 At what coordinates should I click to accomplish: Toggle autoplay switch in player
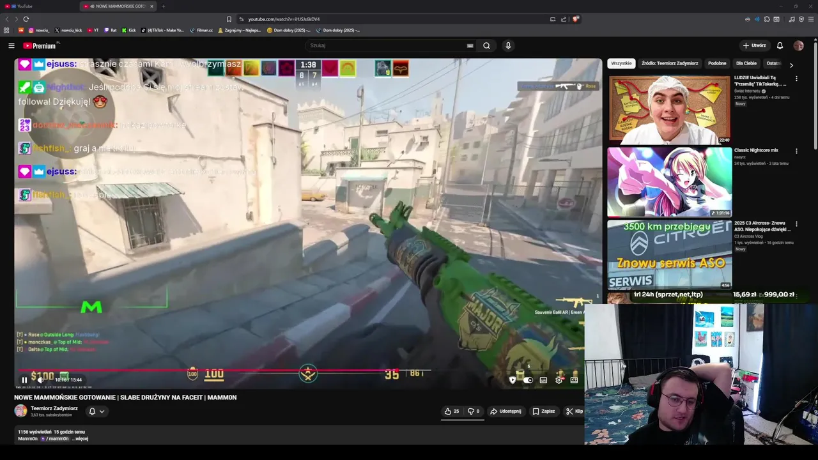click(x=528, y=380)
